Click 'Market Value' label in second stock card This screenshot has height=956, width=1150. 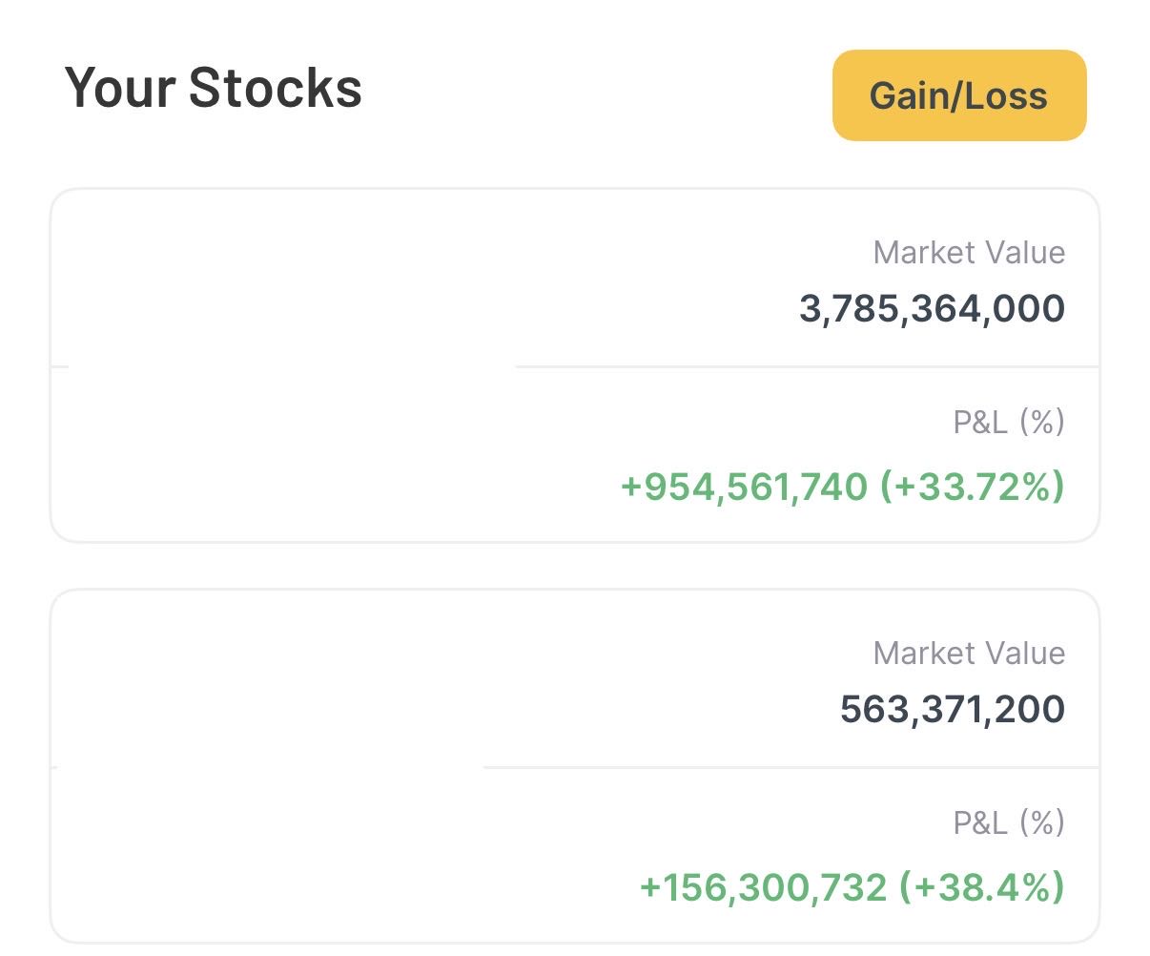point(969,654)
